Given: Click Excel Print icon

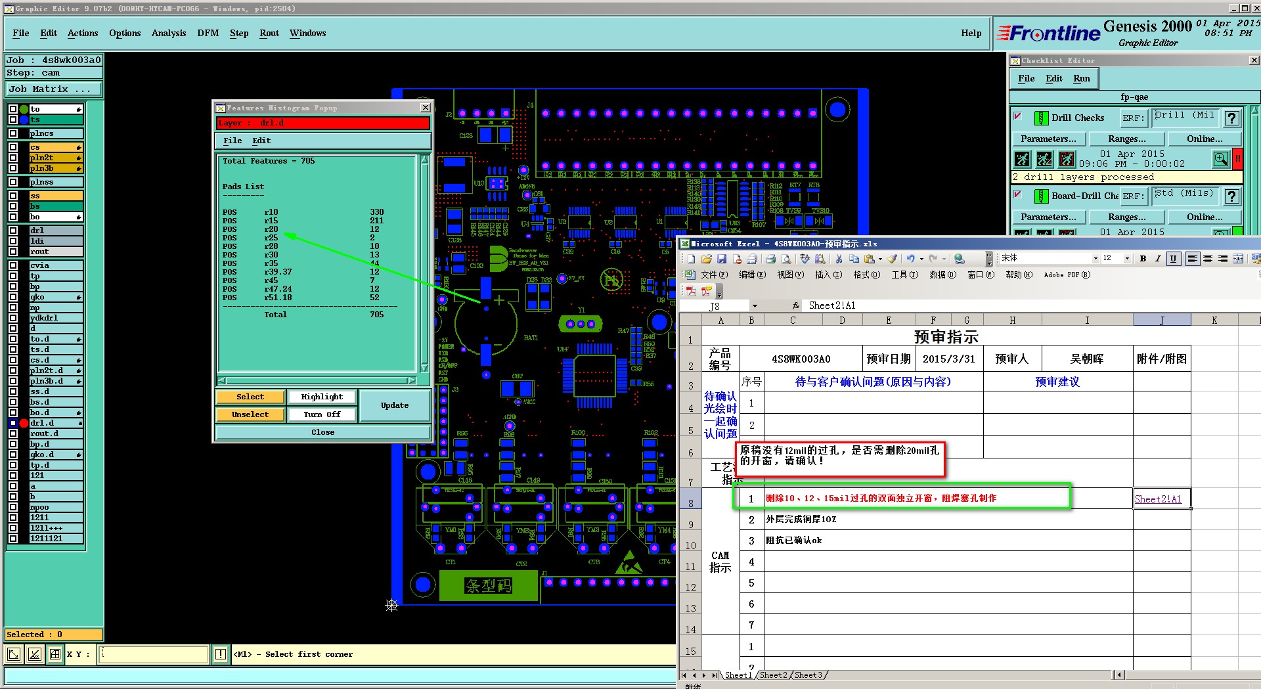Looking at the screenshot, I should [x=771, y=259].
